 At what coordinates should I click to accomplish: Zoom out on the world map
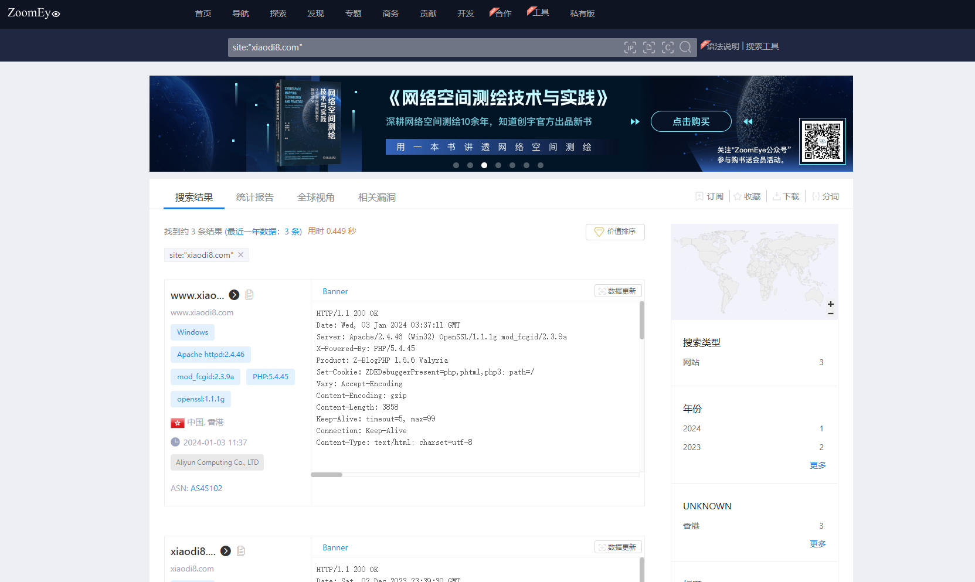[831, 314]
